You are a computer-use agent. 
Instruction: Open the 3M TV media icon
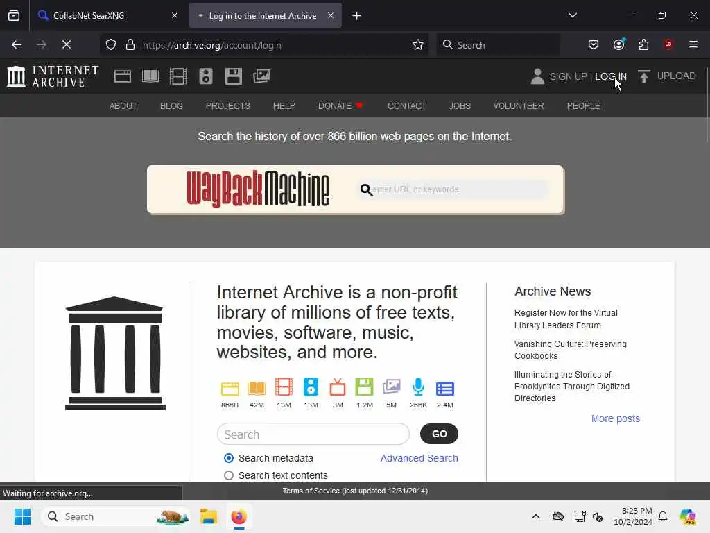(338, 387)
